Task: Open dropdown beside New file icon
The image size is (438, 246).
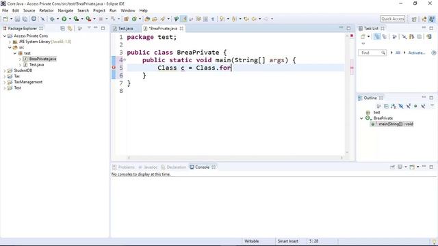Action: click(x=11, y=19)
